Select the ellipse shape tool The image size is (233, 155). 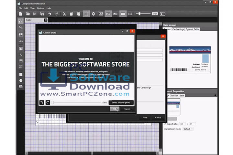coord(21,80)
